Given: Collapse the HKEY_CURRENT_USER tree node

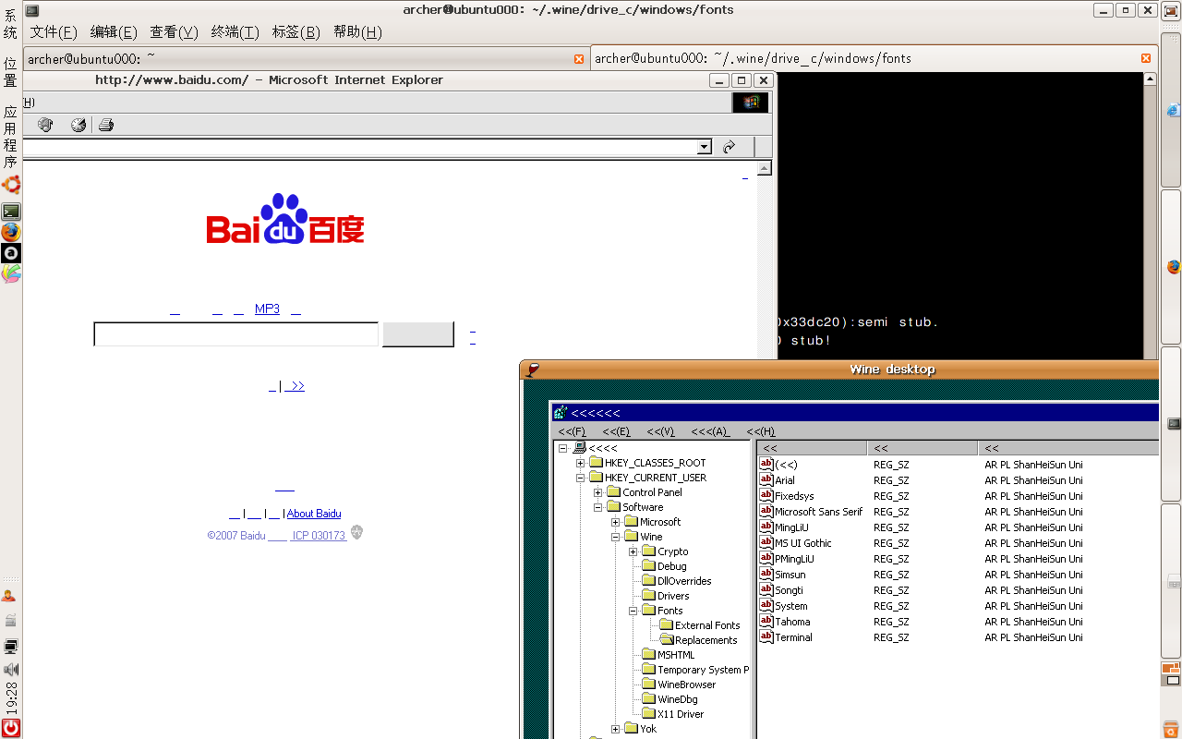Looking at the screenshot, I should [x=580, y=478].
